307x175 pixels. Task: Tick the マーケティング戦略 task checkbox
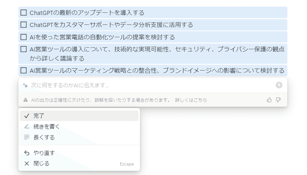(x=24, y=70)
